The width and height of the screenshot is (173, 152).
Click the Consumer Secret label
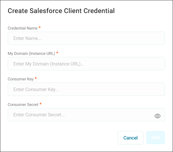click(23, 105)
